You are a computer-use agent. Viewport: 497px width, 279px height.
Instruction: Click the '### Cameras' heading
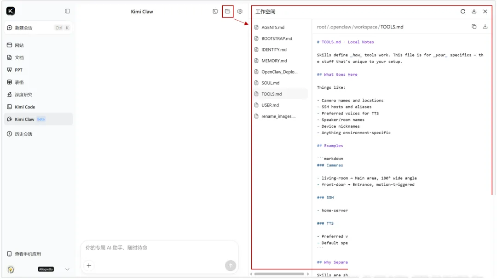[x=330, y=165]
